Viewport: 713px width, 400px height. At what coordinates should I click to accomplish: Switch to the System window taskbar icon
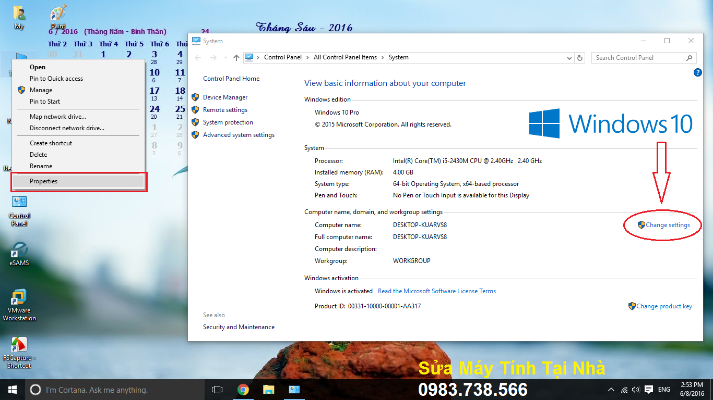pyautogui.click(x=294, y=390)
